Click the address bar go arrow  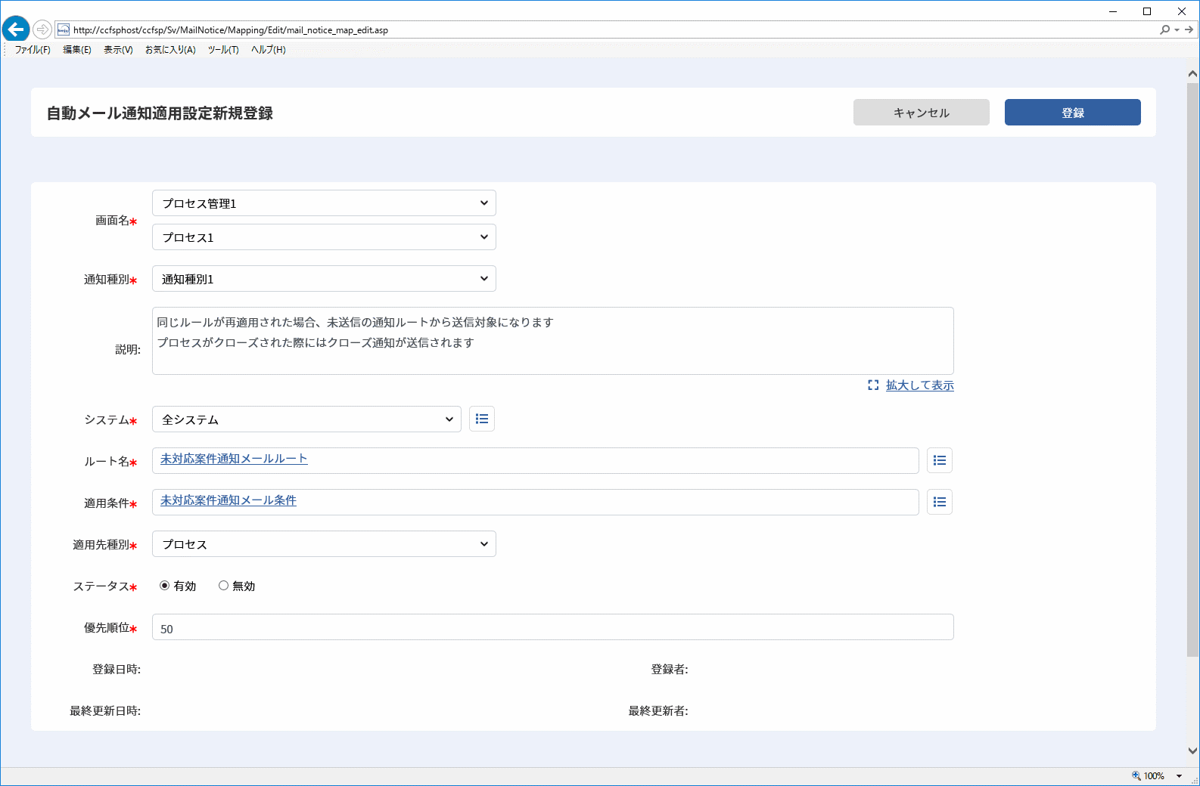[x=1189, y=29]
